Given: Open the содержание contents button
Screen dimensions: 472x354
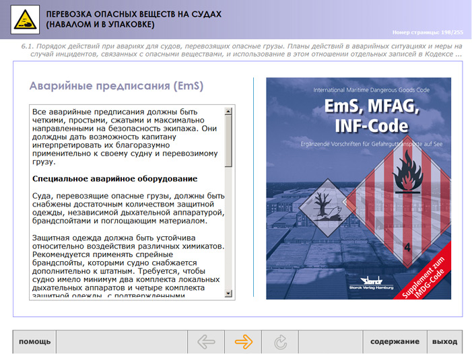Looking at the screenshot, I should pos(395,342).
